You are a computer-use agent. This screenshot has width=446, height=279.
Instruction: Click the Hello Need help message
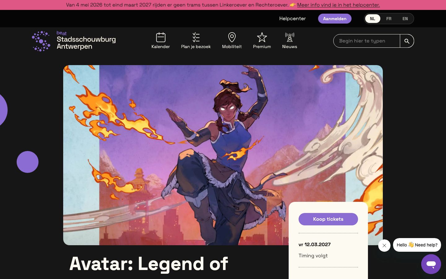[417, 245]
